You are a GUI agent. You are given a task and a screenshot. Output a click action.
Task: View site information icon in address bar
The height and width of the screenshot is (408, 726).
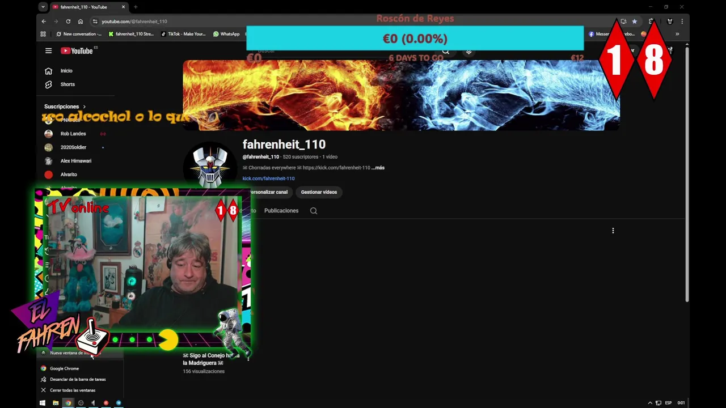(95, 22)
